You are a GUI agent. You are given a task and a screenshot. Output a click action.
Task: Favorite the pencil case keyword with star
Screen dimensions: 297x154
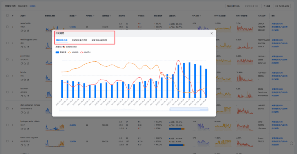[x=24, y=63]
